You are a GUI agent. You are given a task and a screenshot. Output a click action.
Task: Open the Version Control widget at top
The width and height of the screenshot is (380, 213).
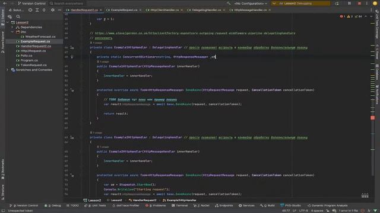(x=31, y=4)
